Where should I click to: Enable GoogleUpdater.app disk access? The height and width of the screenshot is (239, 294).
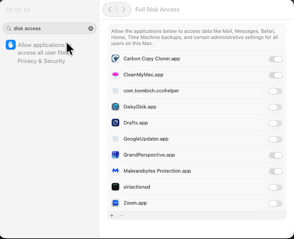point(275,139)
